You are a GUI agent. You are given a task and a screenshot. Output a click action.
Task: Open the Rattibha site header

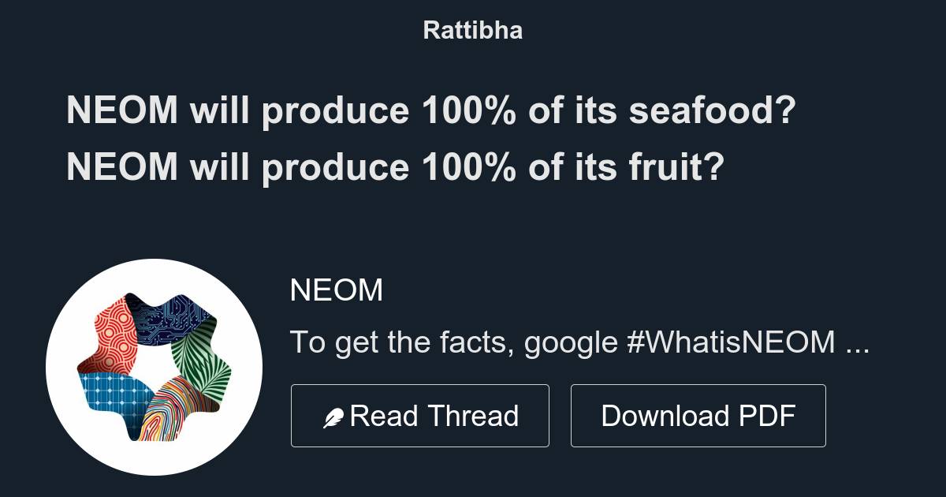click(472, 30)
